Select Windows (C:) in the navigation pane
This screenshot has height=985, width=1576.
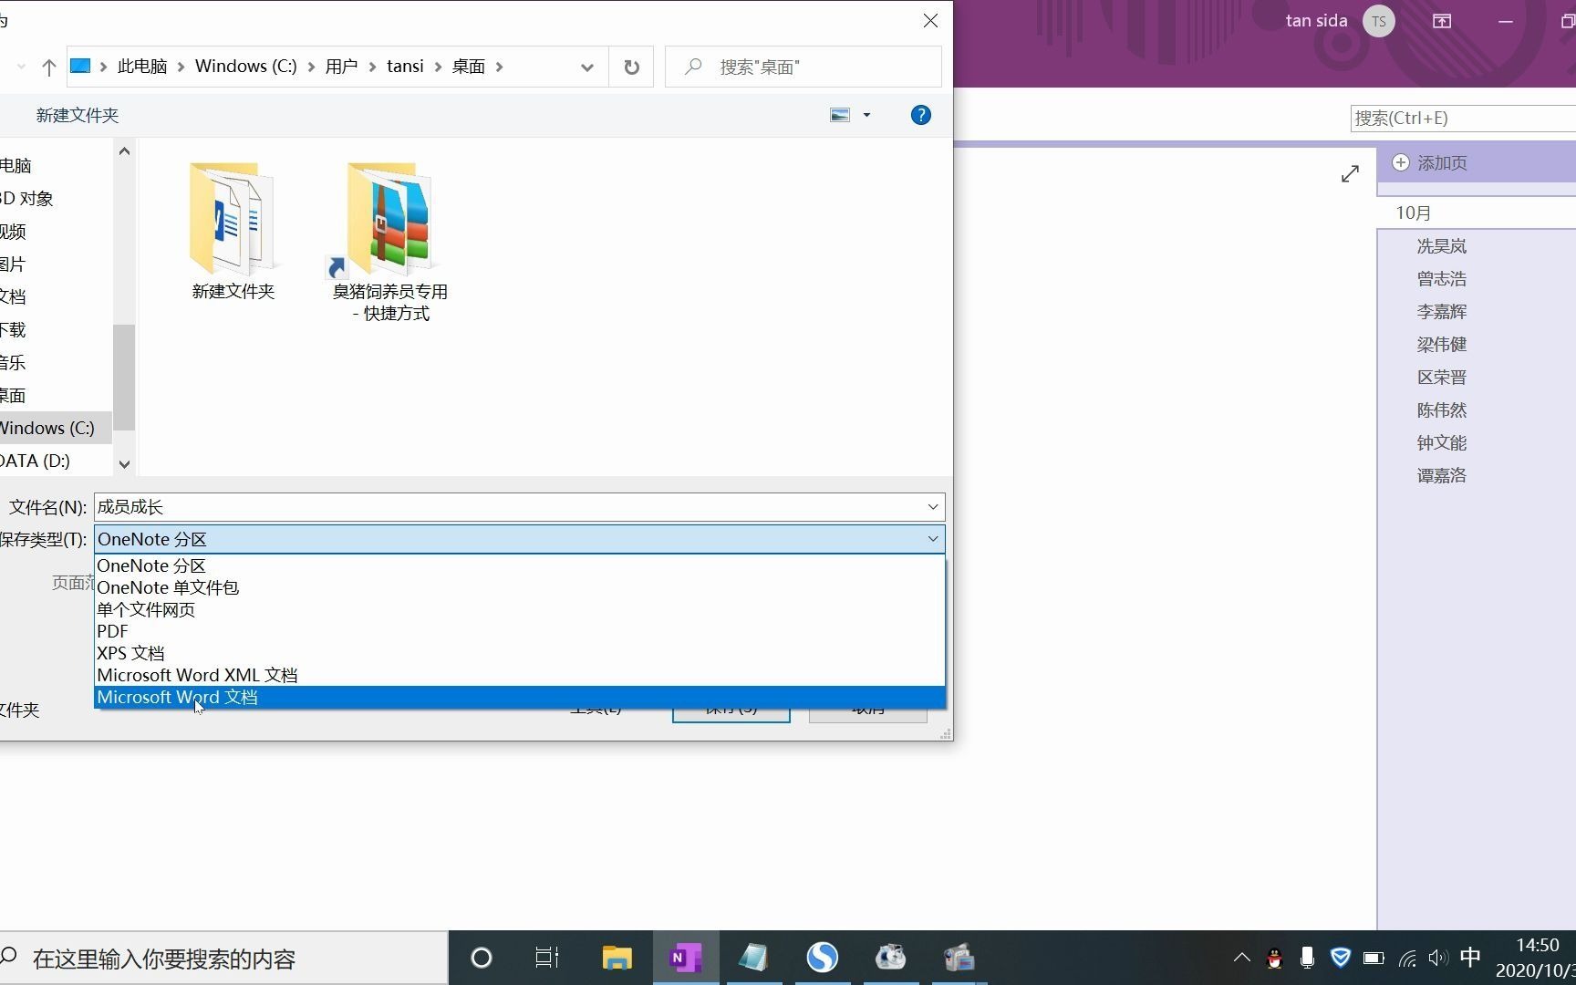(55, 428)
